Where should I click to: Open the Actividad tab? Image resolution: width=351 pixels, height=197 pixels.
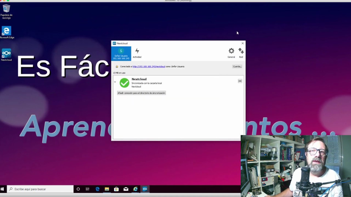pyautogui.click(x=137, y=54)
